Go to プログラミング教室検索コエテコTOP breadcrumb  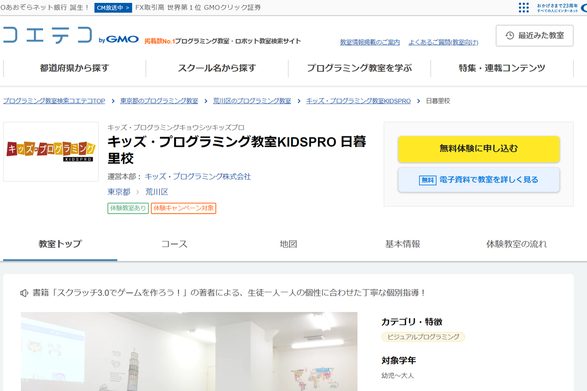pyautogui.click(x=54, y=101)
